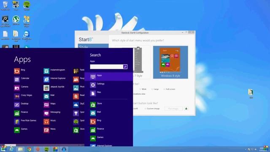
Task: Select the Full screen radio button
Action: (164, 89)
